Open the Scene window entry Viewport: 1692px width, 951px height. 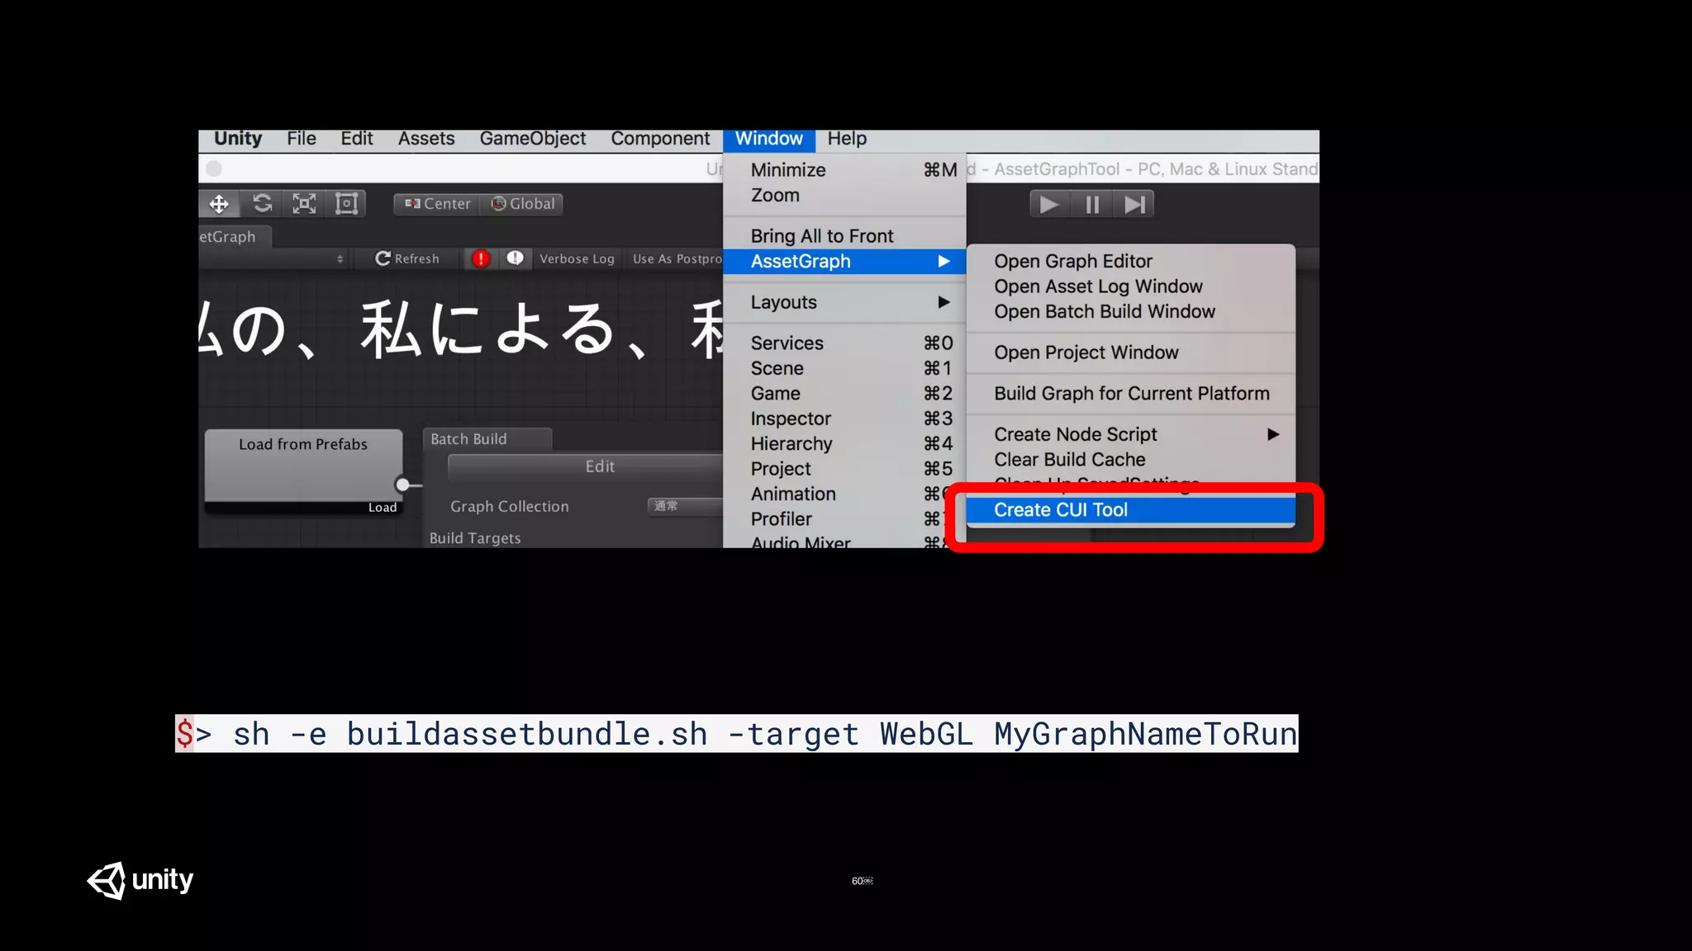click(844, 368)
